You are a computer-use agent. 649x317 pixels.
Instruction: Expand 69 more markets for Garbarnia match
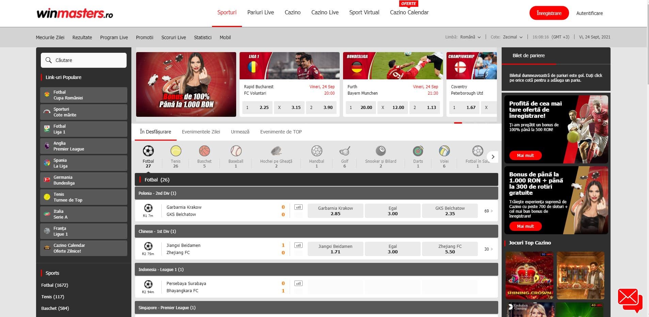pyautogui.click(x=488, y=211)
